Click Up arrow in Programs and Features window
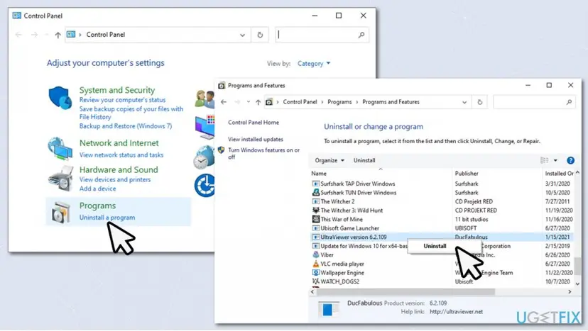 pyautogui.click(x=258, y=102)
